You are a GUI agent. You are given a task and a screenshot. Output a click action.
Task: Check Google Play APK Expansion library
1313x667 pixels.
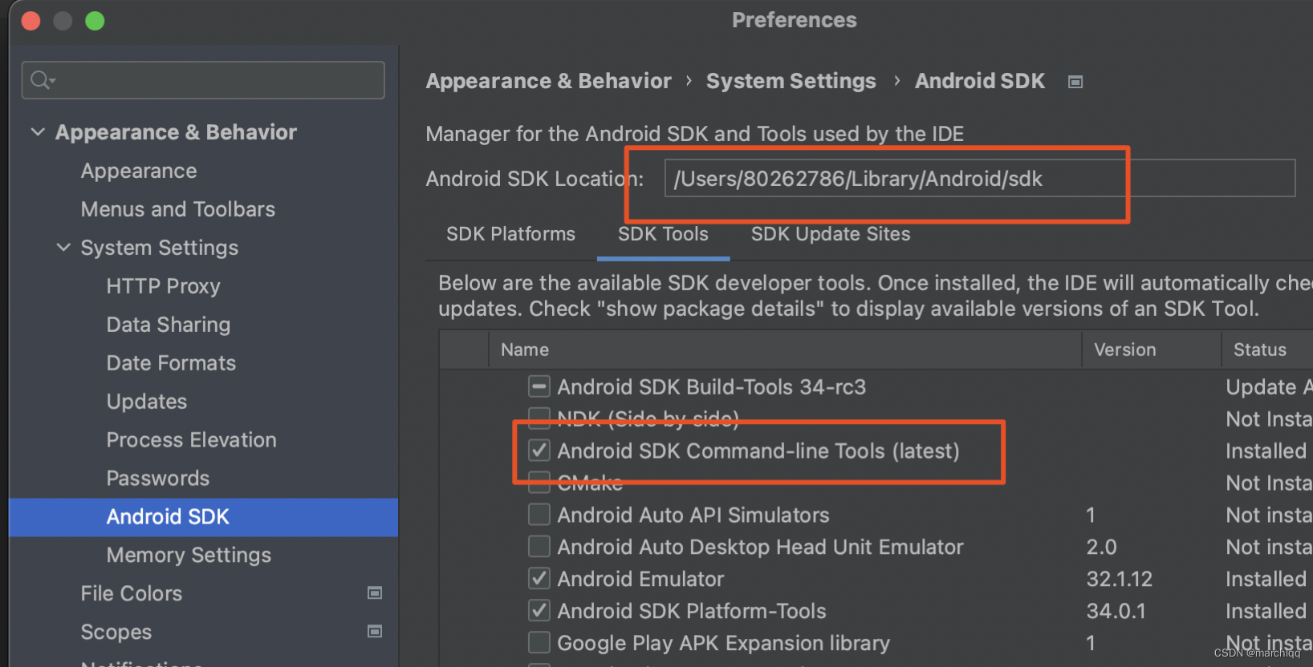click(539, 643)
